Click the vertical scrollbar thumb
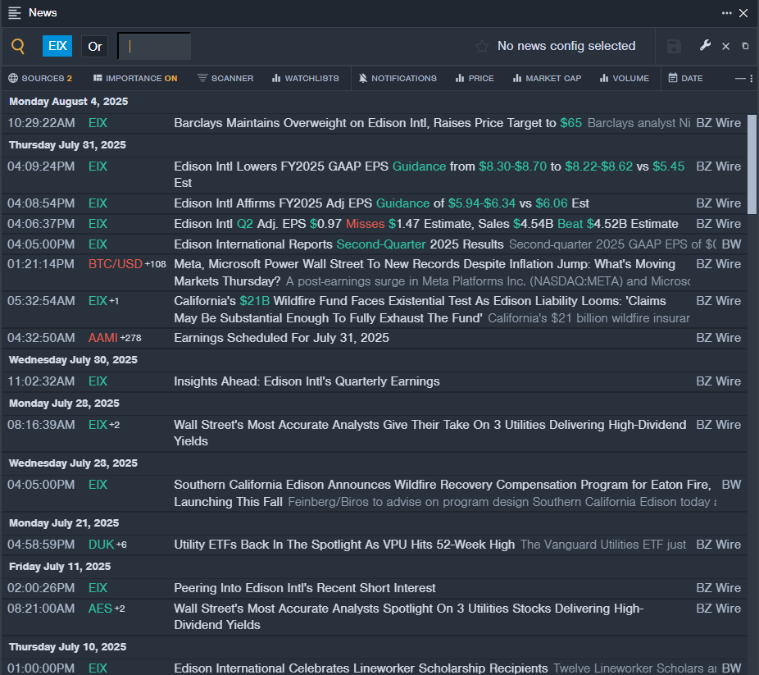The width and height of the screenshot is (759, 675). 752,164
